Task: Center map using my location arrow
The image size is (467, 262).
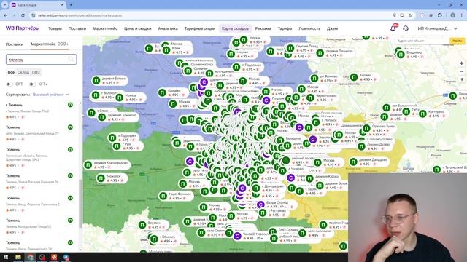Action: click(461, 79)
